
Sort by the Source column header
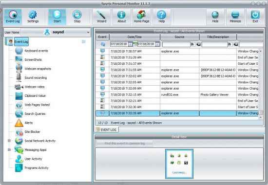tap(179, 37)
